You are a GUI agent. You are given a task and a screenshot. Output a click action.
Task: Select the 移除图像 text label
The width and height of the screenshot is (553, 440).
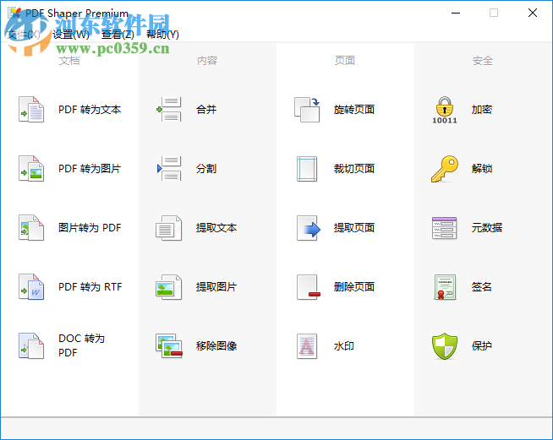[x=216, y=346]
